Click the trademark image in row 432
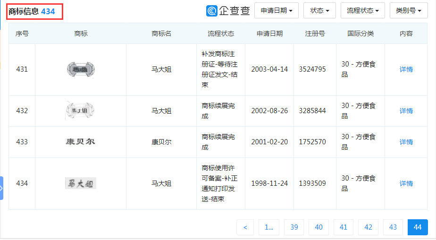 point(81,111)
